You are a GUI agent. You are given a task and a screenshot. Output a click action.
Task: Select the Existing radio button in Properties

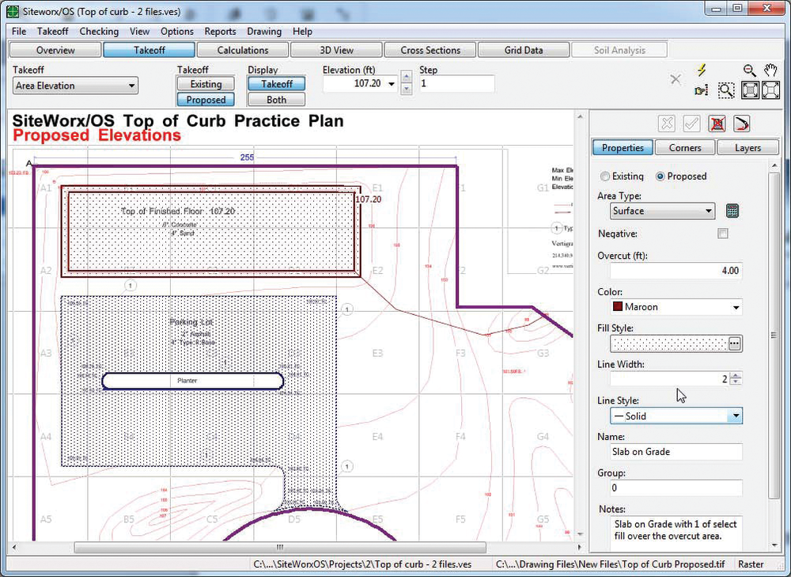click(605, 177)
